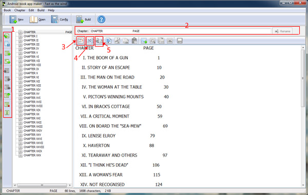Click the insert image icon in editor toolbar
This screenshot has height=195, width=308.
[144, 41]
